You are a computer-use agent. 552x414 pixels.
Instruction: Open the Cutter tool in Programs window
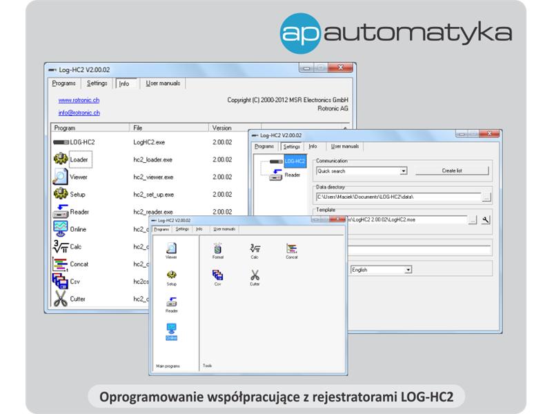coord(255,277)
